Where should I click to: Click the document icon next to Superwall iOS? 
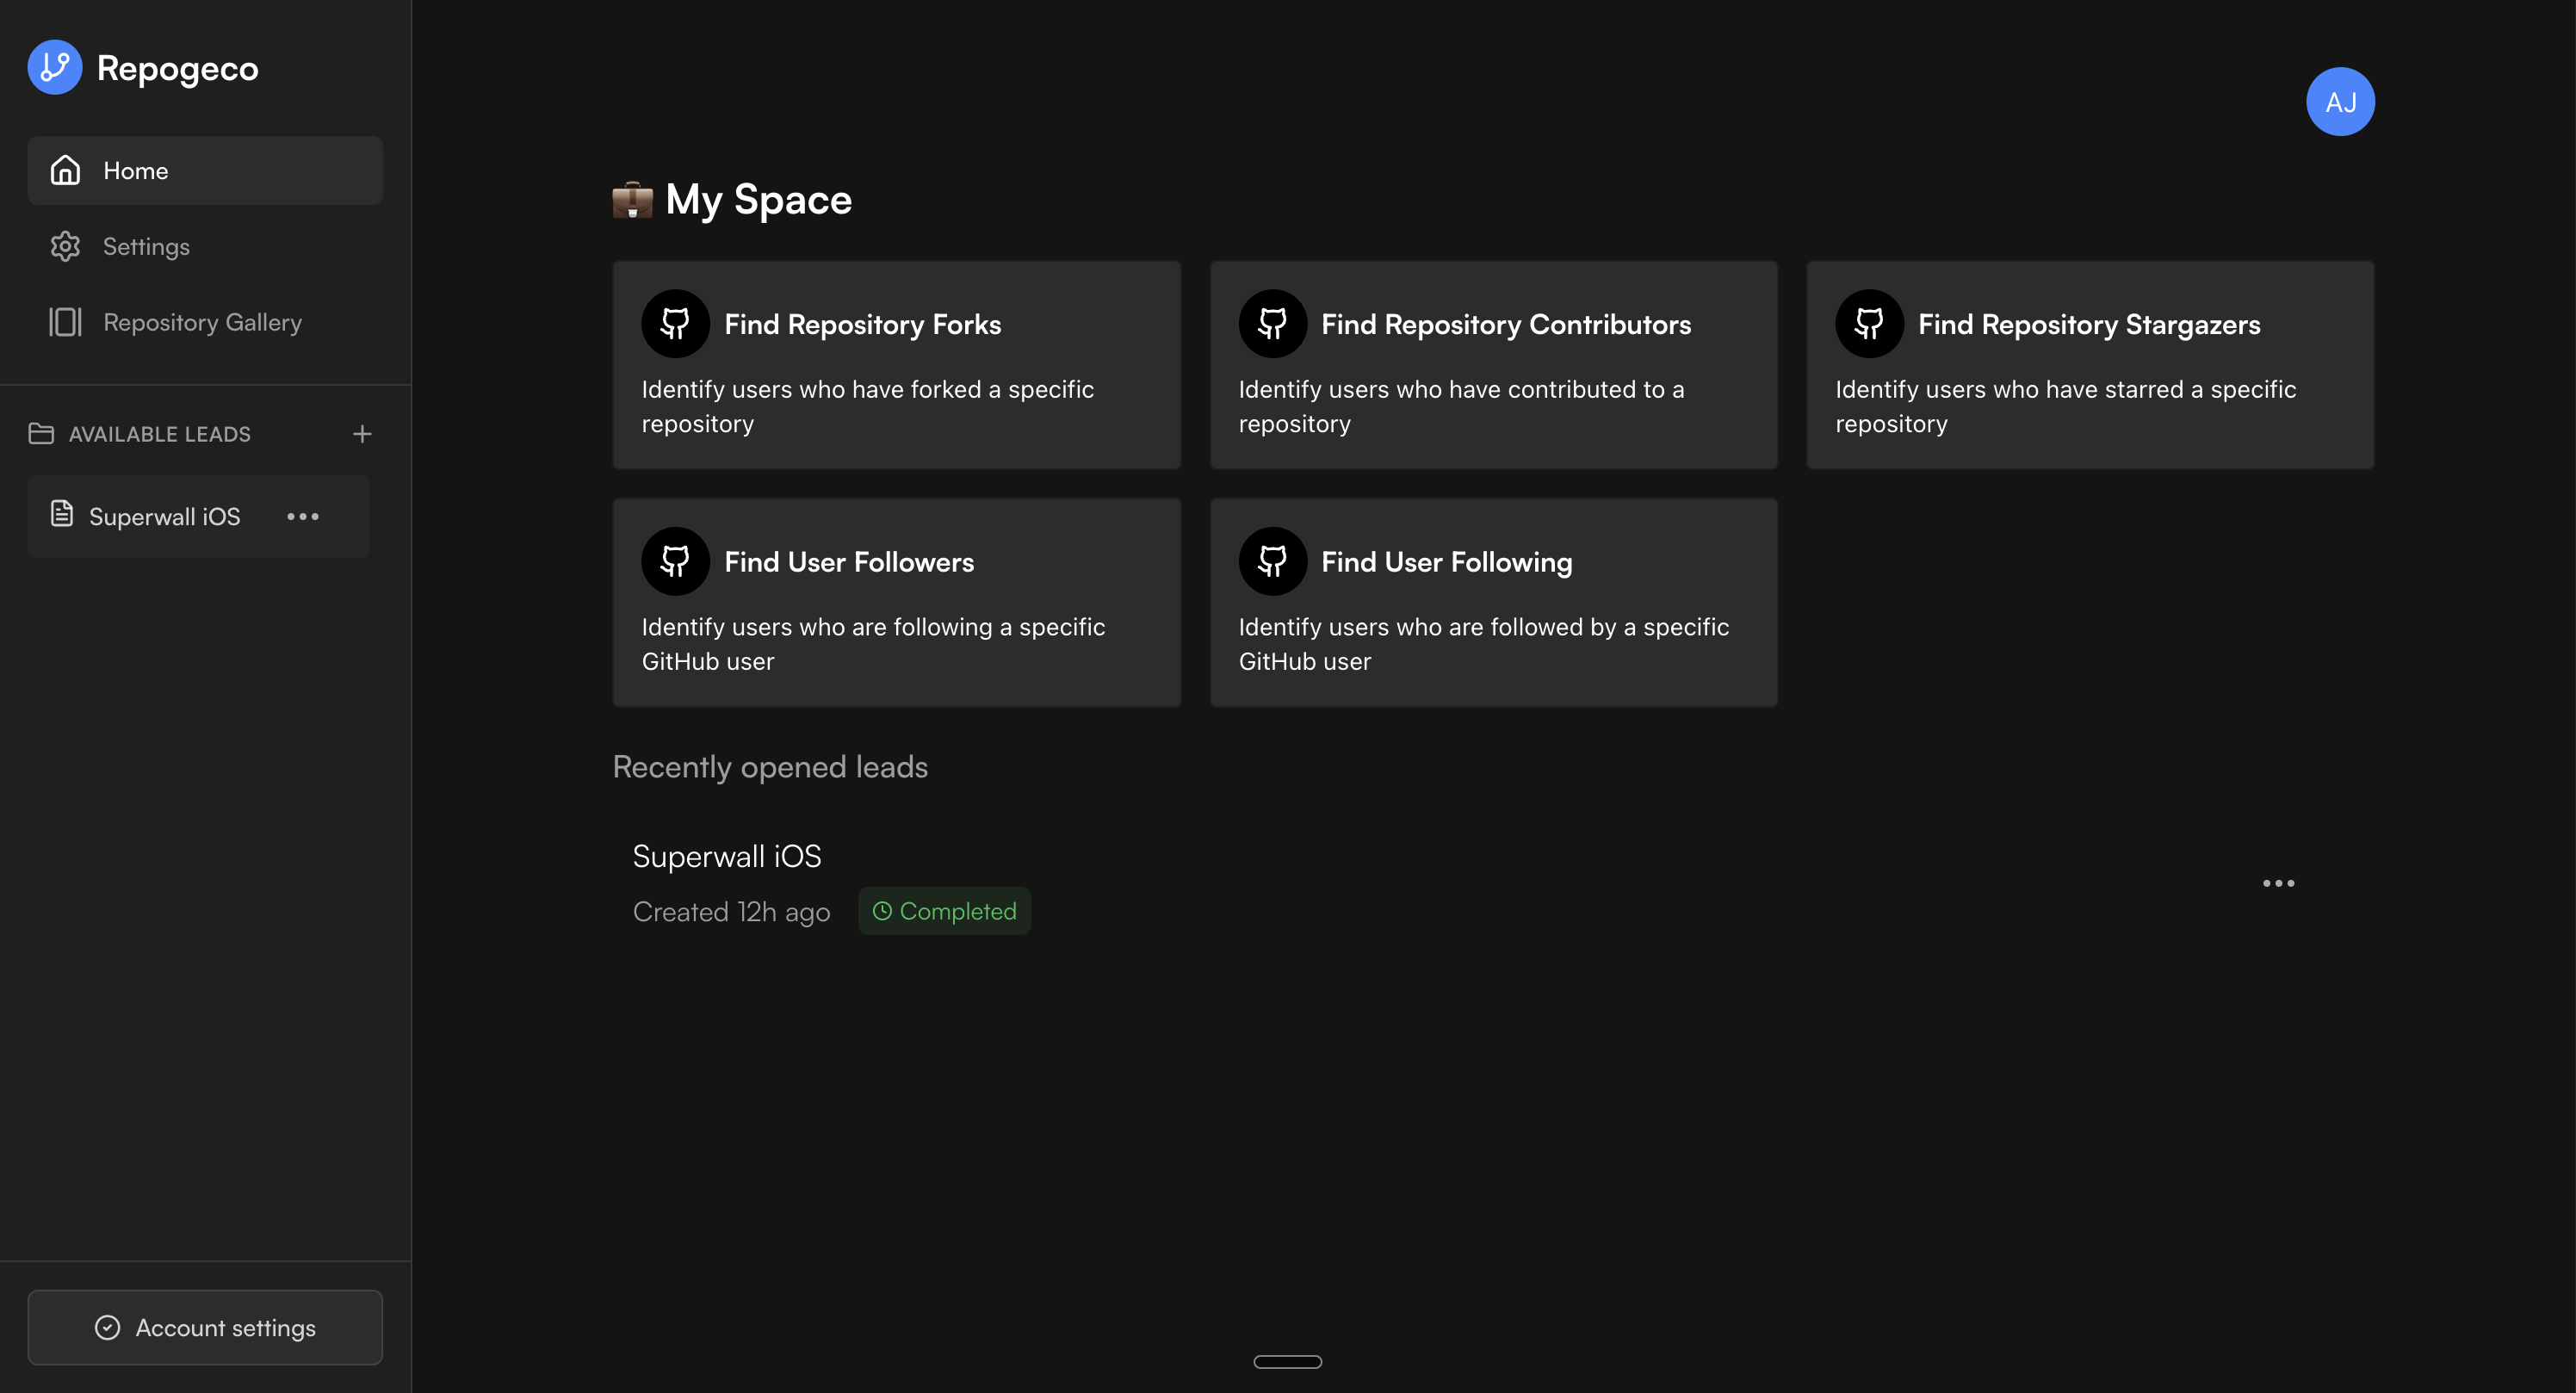61,514
